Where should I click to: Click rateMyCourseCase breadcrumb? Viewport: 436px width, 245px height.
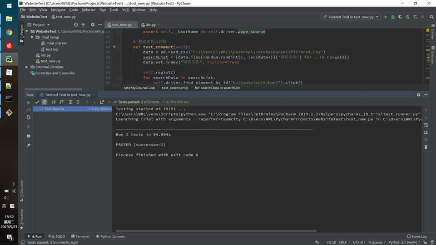pos(139,88)
